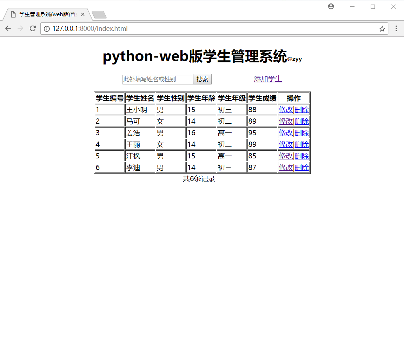Click the browser back navigation arrow
Screen dimensions: 404x342
pyautogui.click(x=8, y=28)
